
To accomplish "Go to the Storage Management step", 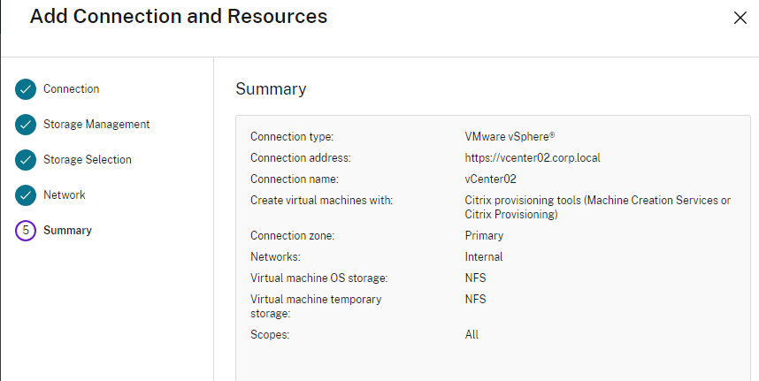I will (96, 125).
